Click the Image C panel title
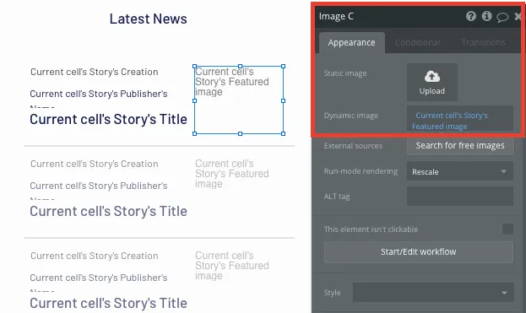This screenshot has width=526, height=313. [336, 16]
